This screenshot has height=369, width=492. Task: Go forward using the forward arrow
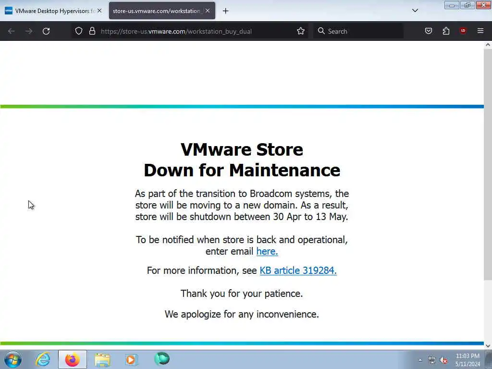point(29,31)
